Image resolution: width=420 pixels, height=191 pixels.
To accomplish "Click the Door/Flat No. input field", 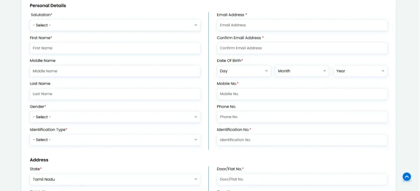I will (x=302, y=180).
